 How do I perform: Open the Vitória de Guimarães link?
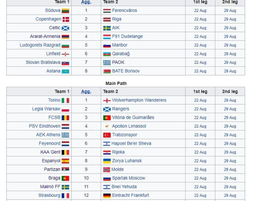(133, 117)
